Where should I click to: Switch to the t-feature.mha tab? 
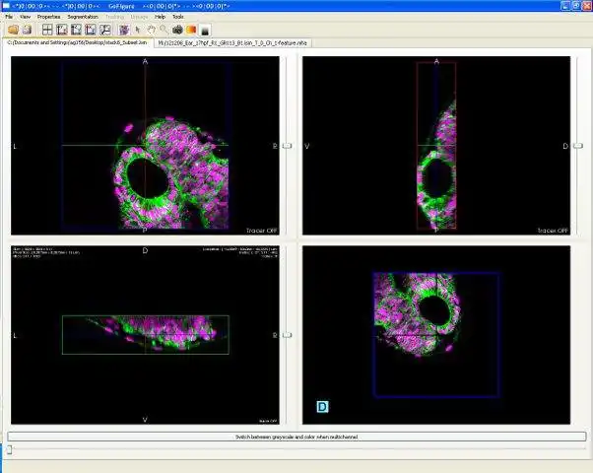[x=232, y=43]
